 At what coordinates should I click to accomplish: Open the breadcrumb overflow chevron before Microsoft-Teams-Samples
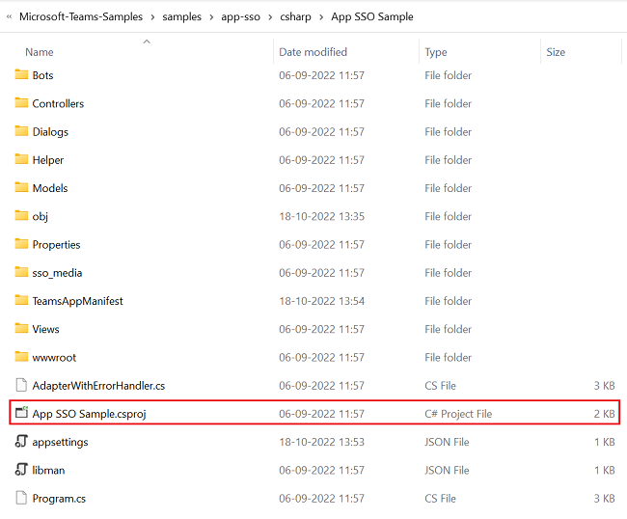pos(10,16)
